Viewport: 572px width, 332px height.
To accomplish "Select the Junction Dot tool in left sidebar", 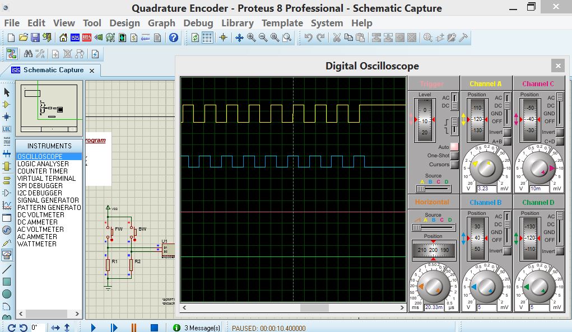I will 7,117.
